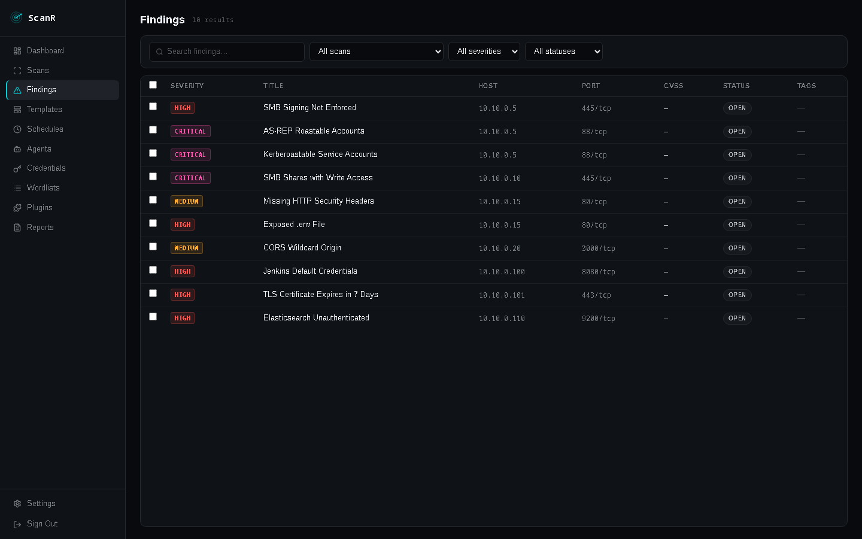Click the MEDIUM badge for CORS Wildcard Origin
The width and height of the screenshot is (862, 539).
click(x=187, y=248)
